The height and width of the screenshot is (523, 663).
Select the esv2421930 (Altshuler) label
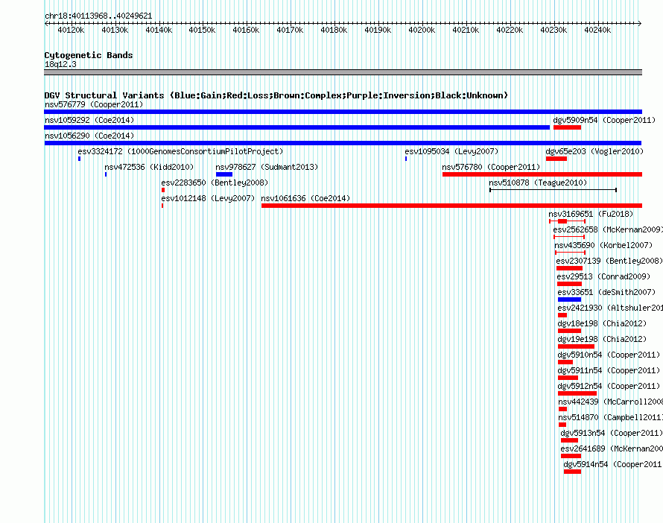click(x=610, y=308)
